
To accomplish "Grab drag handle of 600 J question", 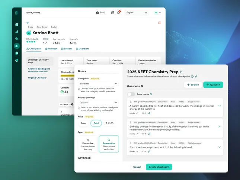I will click(131, 102).
